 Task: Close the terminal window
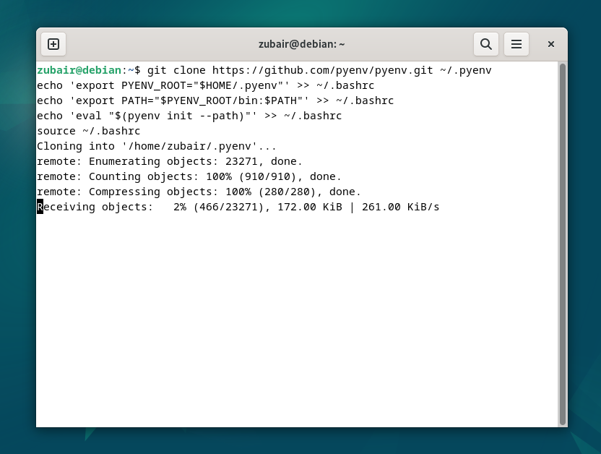point(550,44)
